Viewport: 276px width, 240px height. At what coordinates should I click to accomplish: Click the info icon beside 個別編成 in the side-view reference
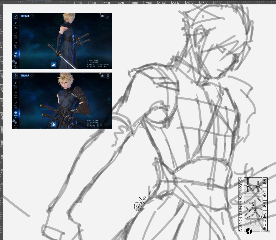coord(32,16)
